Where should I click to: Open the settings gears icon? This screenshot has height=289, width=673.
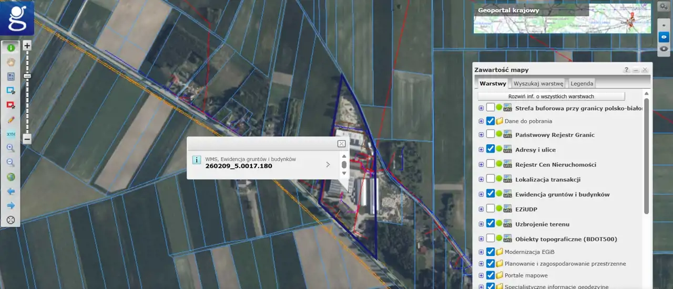pyautogui.click(x=663, y=7)
